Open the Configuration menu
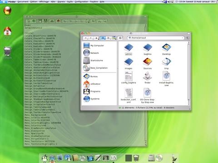The width and height of the screenshot is (218, 163). [81, 2]
